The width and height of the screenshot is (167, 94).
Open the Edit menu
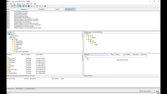tap(11, 4)
